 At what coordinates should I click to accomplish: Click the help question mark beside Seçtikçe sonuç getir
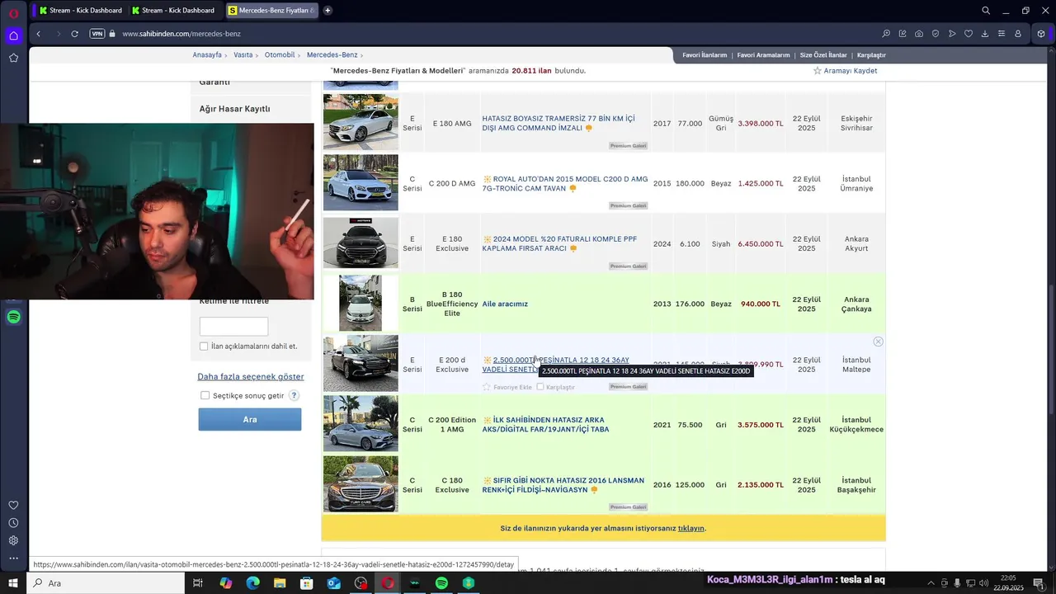coord(294,396)
